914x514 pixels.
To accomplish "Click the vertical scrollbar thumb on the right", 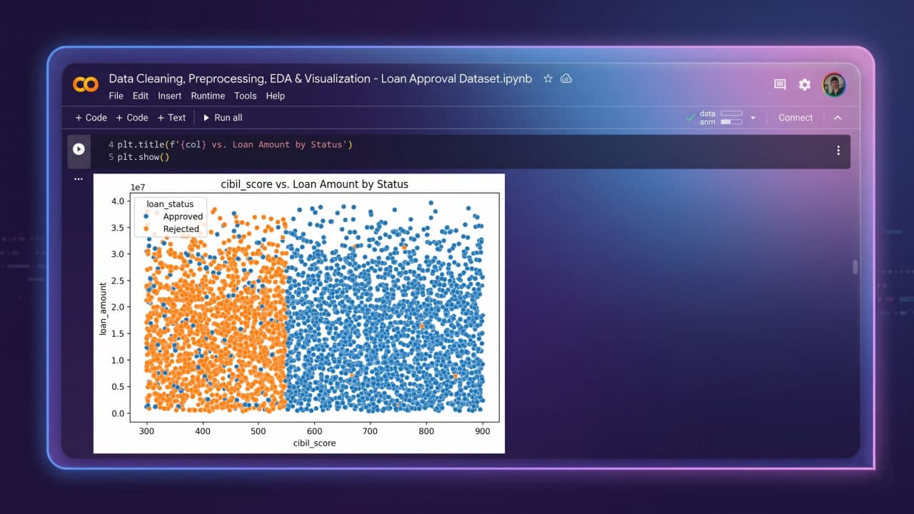I will coord(855,267).
